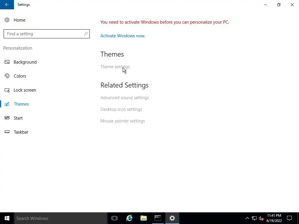This screenshot has height=224, width=299.
Task: Click the Colors palette icon
Action: tap(7, 76)
